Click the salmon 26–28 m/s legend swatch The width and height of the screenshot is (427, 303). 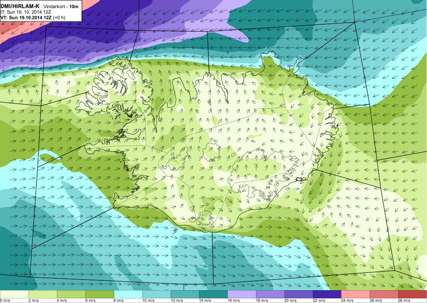pyautogui.click(x=384, y=294)
